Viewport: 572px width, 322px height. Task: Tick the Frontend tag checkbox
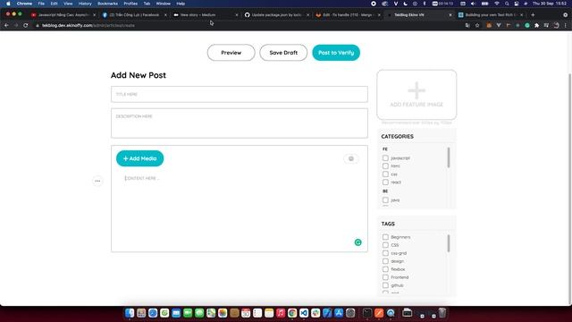point(385,277)
